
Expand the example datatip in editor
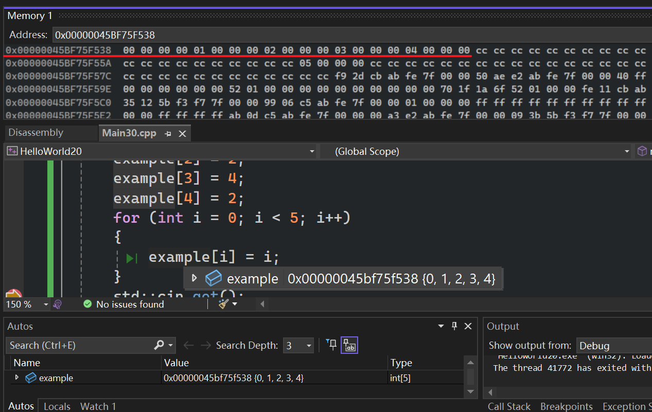[194, 278]
